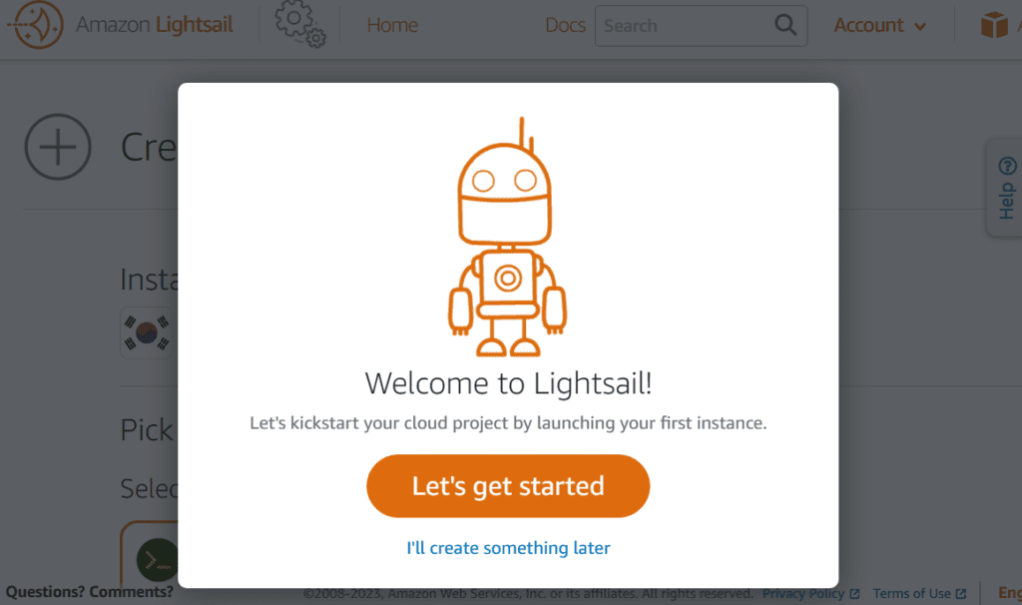Click the magnifying glass search icon
The width and height of the screenshot is (1022, 605).
785,25
